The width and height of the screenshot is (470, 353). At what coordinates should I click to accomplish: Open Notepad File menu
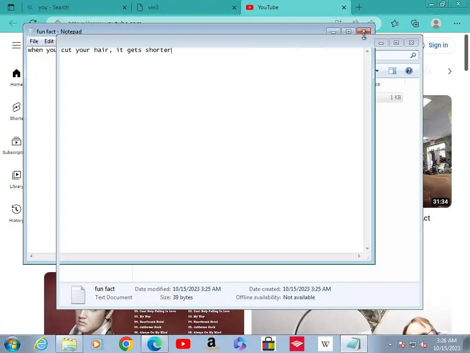[x=34, y=41]
